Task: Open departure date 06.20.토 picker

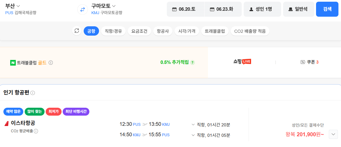Action: click(186, 9)
